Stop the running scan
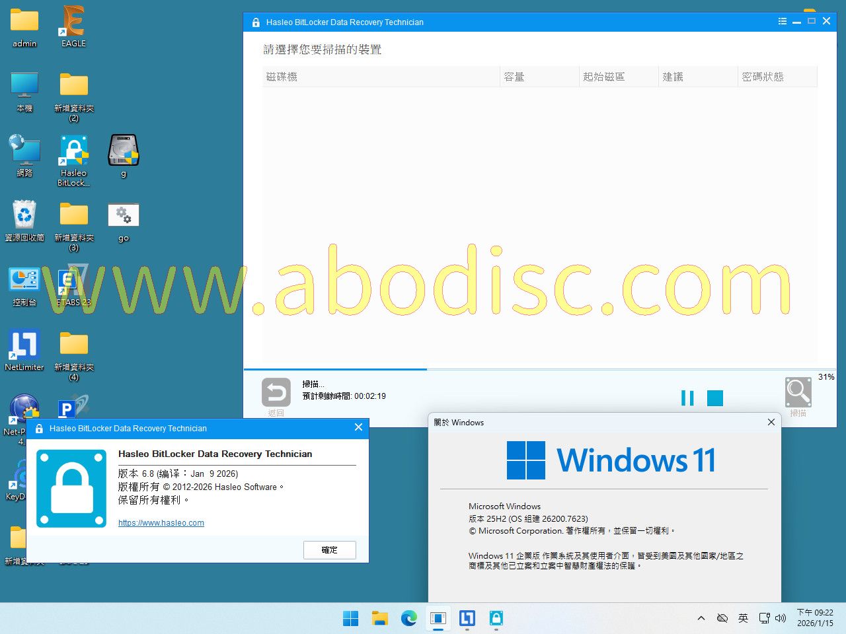The height and width of the screenshot is (634, 846). pyautogui.click(x=714, y=398)
